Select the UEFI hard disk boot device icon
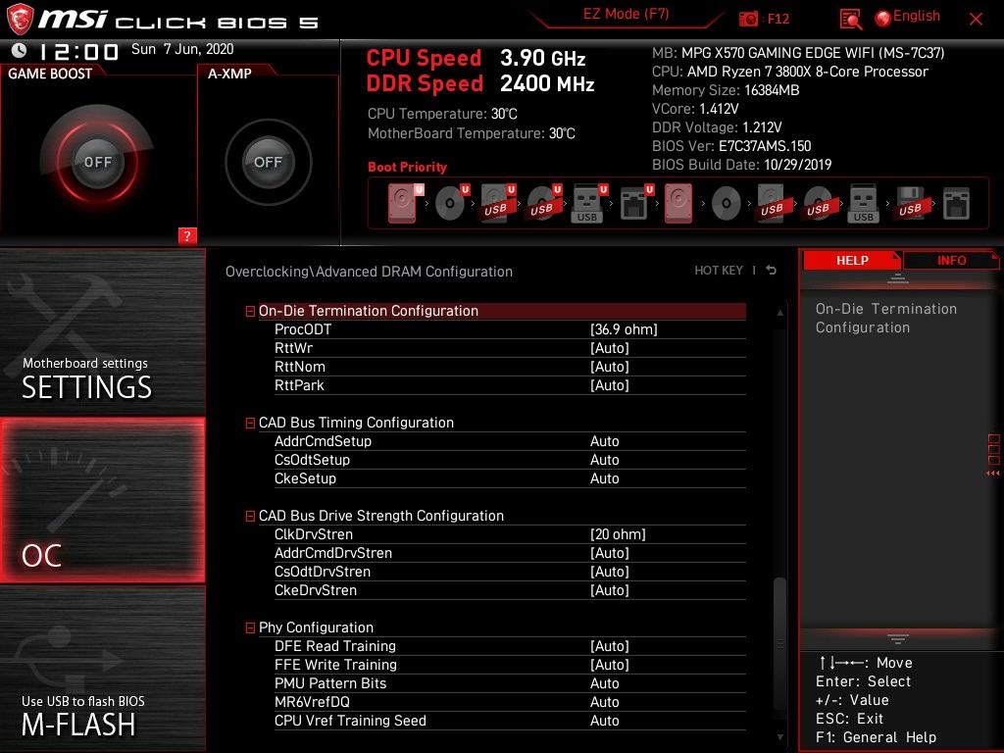Image resolution: width=1004 pixels, height=753 pixels. pos(405,203)
